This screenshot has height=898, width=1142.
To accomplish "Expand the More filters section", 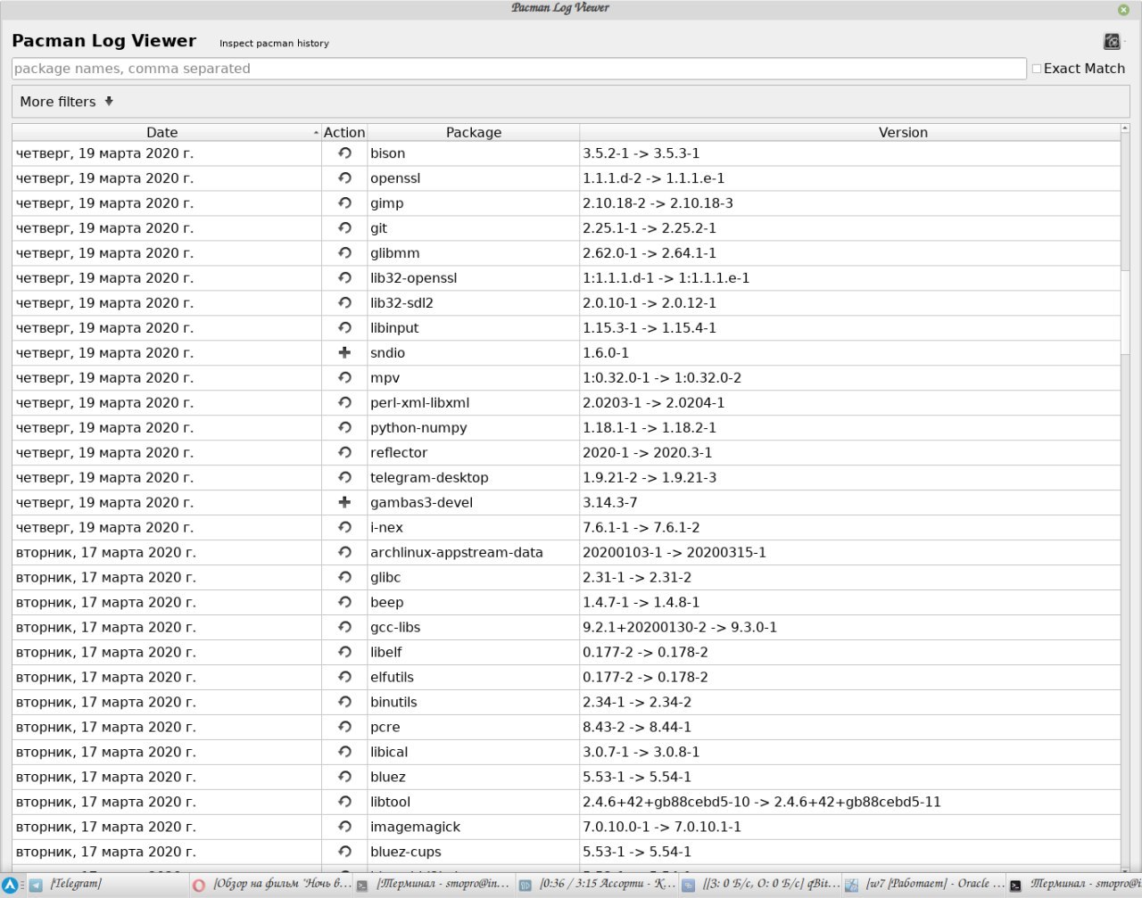I will (x=67, y=102).
